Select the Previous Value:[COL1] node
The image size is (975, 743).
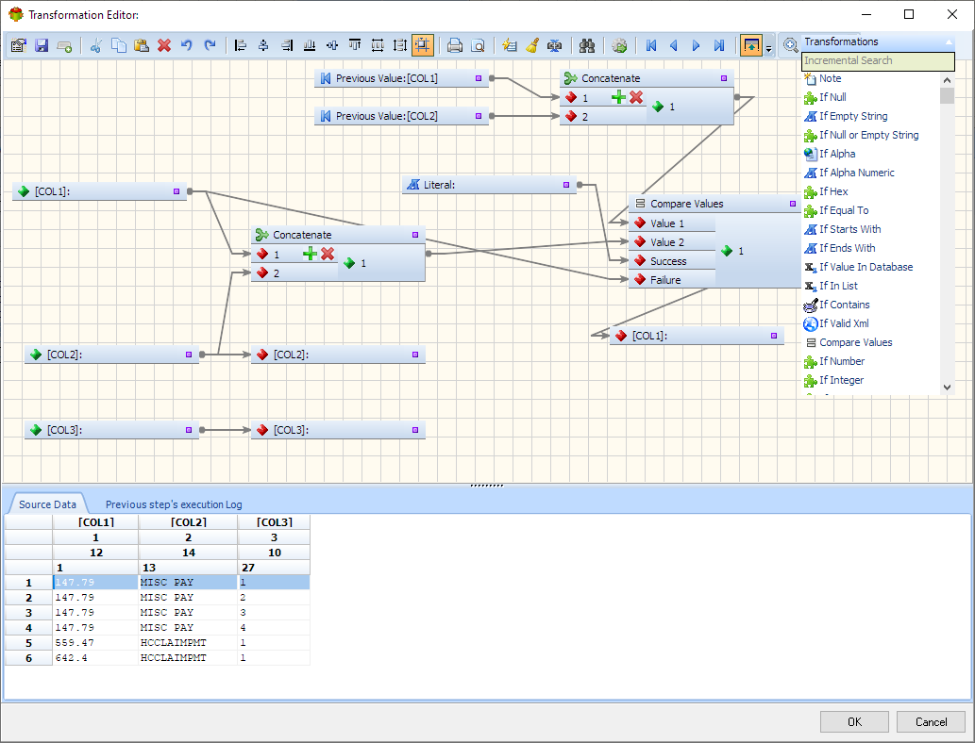click(401, 78)
